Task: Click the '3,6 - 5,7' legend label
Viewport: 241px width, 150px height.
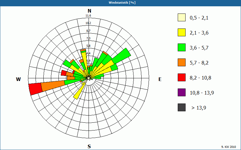Action: click(x=199, y=48)
